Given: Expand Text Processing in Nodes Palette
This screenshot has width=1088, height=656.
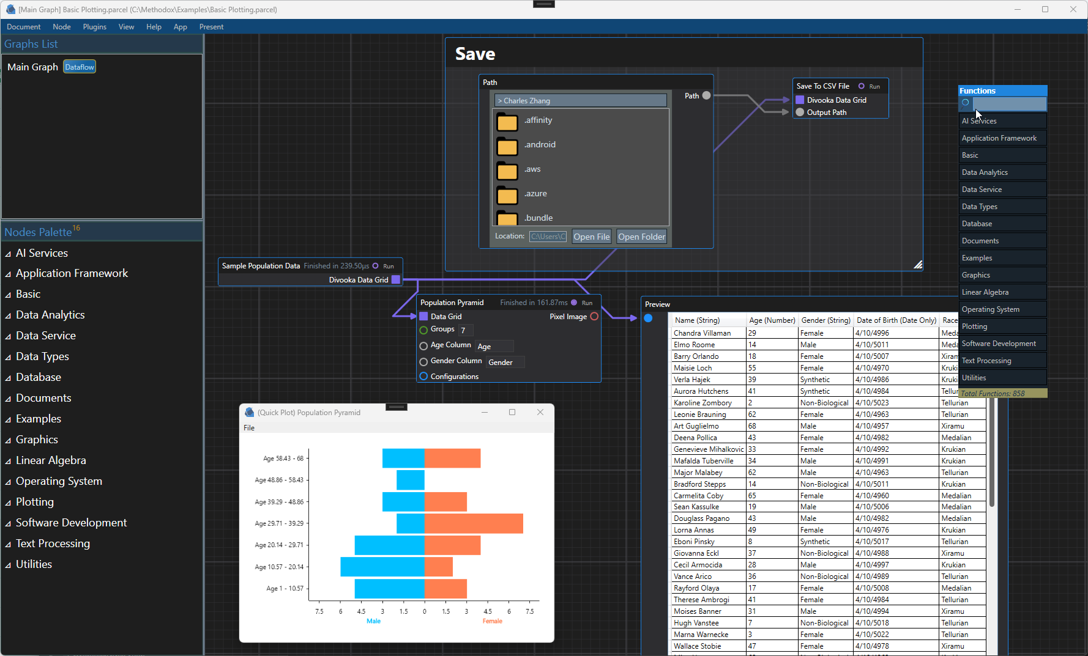Looking at the screenshot, I should point(9,544).
